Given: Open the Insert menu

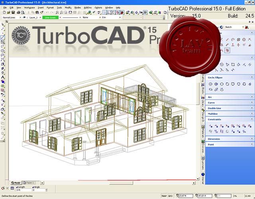Looking at the screenshot, I should [41, 8].
